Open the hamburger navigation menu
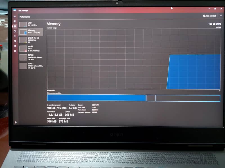 (15, 17)
